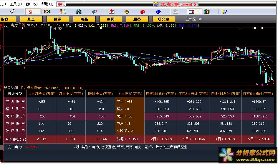Click the 主力:-63 cell
Viewport: 278px width, 164px height.
(125, 102)
